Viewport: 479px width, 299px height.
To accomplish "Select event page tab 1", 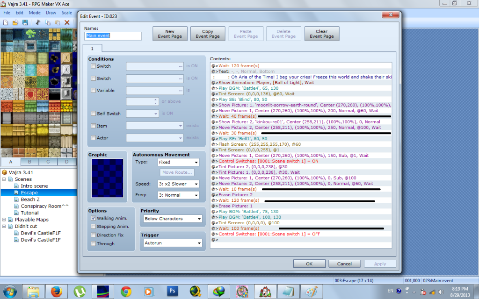I will coord(92,49).
